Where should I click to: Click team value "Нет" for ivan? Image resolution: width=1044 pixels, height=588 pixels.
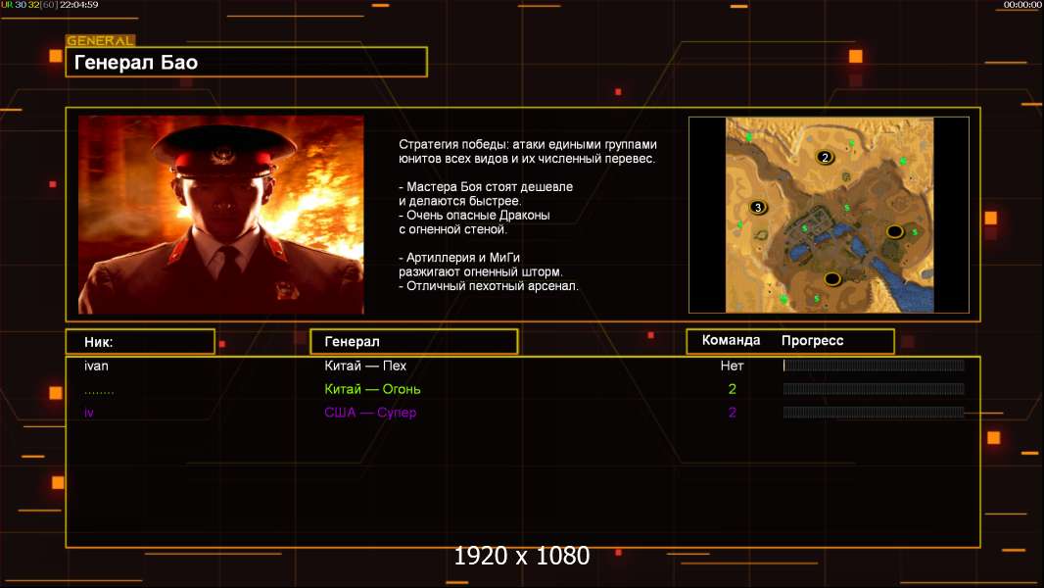[x=732, y=366]
